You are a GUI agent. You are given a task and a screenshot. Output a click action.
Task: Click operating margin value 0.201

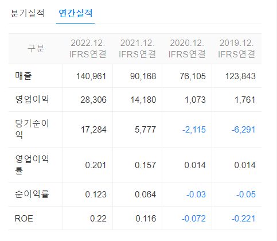[96, 165]
